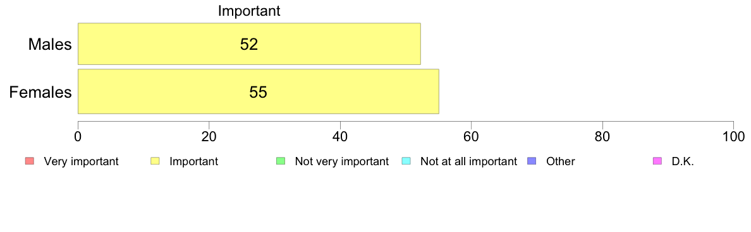Select the Males bar showing 52
This screenshot has width=751, height=232.
[249, 44]
